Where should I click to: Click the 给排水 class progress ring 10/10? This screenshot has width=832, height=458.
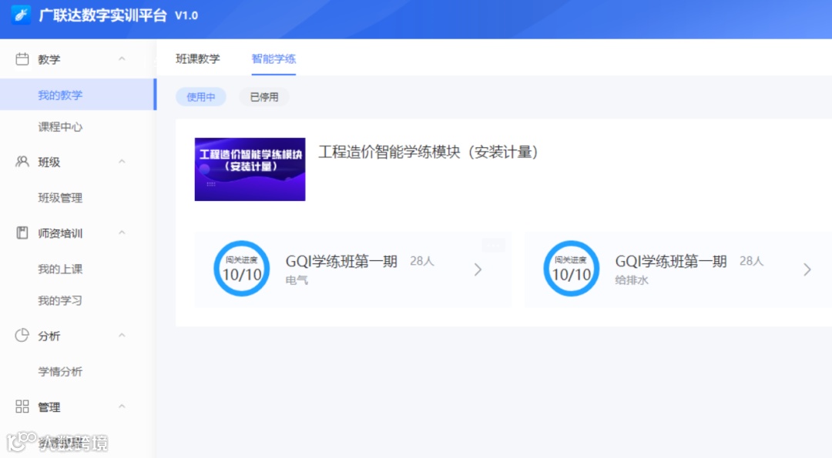[571, 269]
